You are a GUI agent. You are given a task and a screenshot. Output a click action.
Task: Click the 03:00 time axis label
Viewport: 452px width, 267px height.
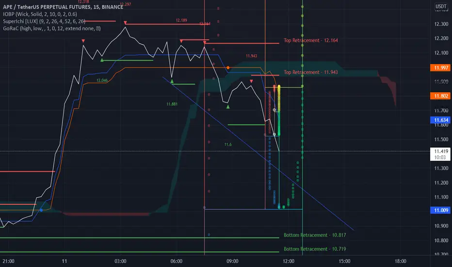(120, 261)
